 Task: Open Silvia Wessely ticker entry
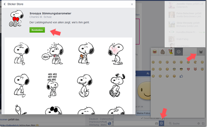186,24
